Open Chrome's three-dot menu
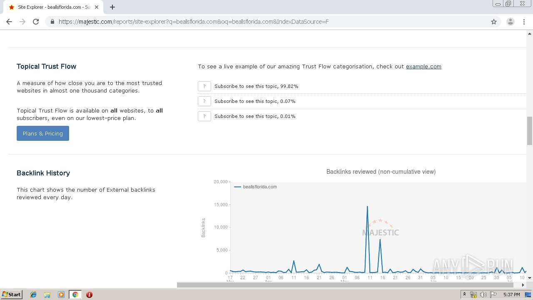Image resolution: width=533 pixels, height=300 pixels. click(x=524, y=22)
